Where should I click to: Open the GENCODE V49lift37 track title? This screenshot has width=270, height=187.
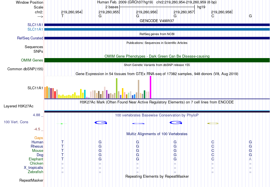tap(157, 21)
